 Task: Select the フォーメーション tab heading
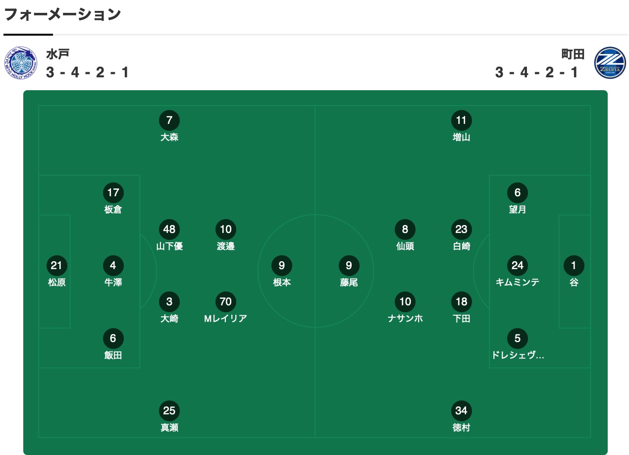[62, 14]
